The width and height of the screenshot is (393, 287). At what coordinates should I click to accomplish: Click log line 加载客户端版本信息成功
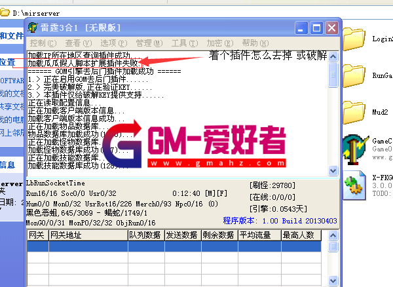tap(76, 119)
